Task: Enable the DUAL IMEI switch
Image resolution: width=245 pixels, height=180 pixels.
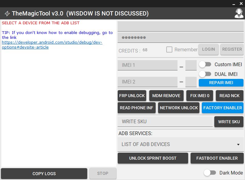Action: point(205,74)
